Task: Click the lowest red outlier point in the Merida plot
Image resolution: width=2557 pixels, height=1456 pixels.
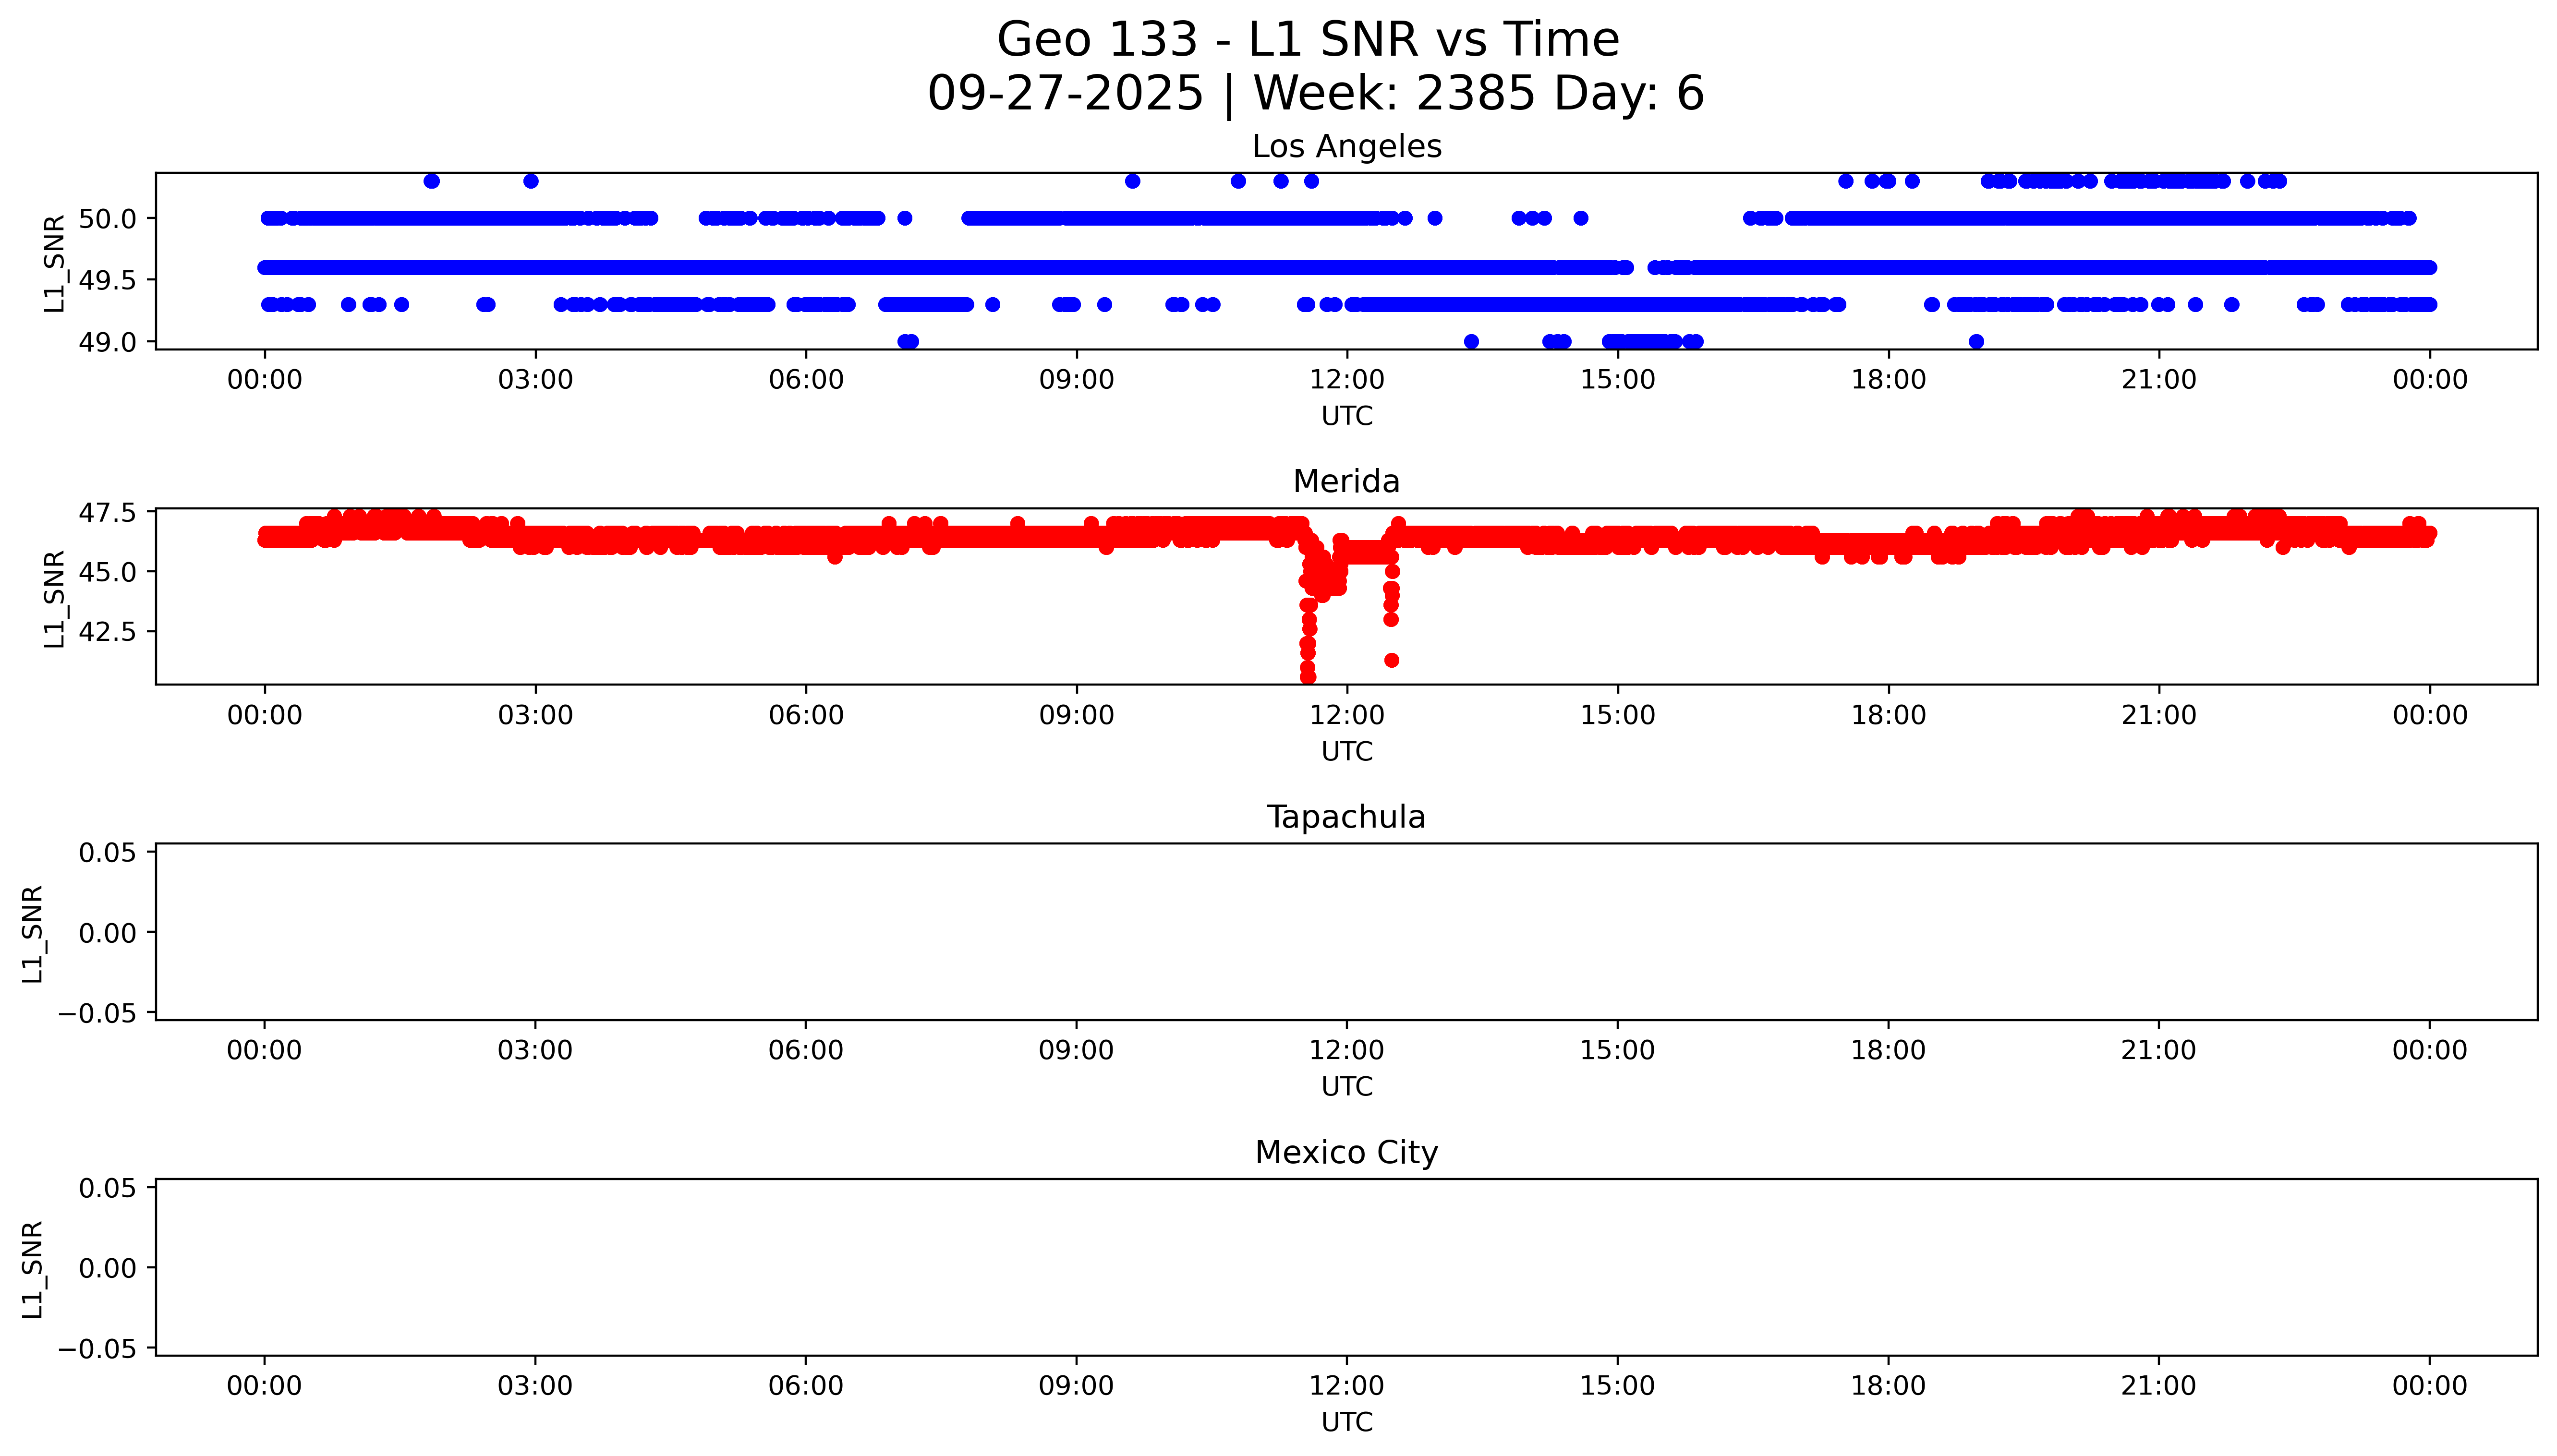Action: [x=1307, y=677]
